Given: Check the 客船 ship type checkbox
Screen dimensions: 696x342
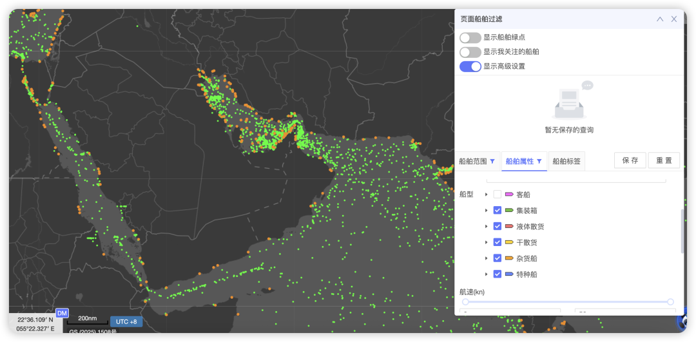Looking at the screenshot, I should [498, 195].
